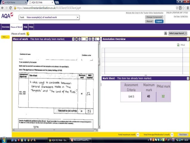The image size is (190, 143).
Task: Click the scroll-down arrow of document viewer
Action: (x=99, y=127)
